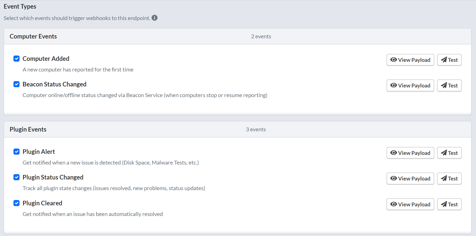
Task: Disable the Beacon Status Changed event
Action: pos(16,84)
